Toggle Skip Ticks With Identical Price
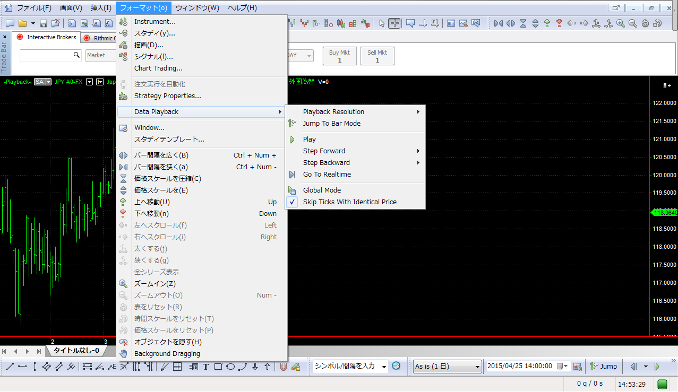Viewport: 678px width, 392px height. [x=349, y=202]
